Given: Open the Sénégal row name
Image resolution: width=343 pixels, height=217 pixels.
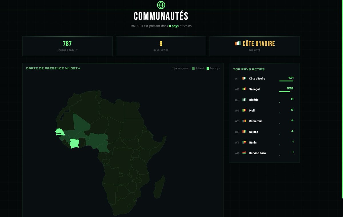Looking at the screenshot, I should (x=254, y=89).
